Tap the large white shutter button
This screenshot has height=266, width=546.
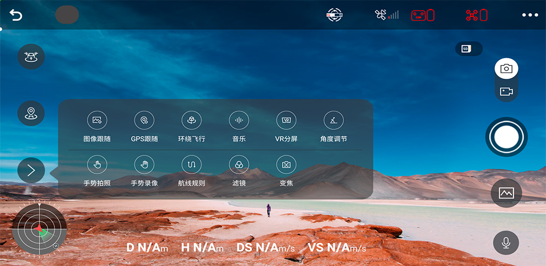click(x=507, y=137)
